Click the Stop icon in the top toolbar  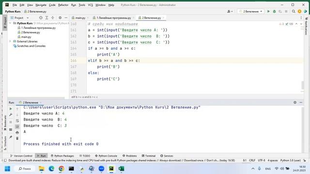click(x=286, y=12)
